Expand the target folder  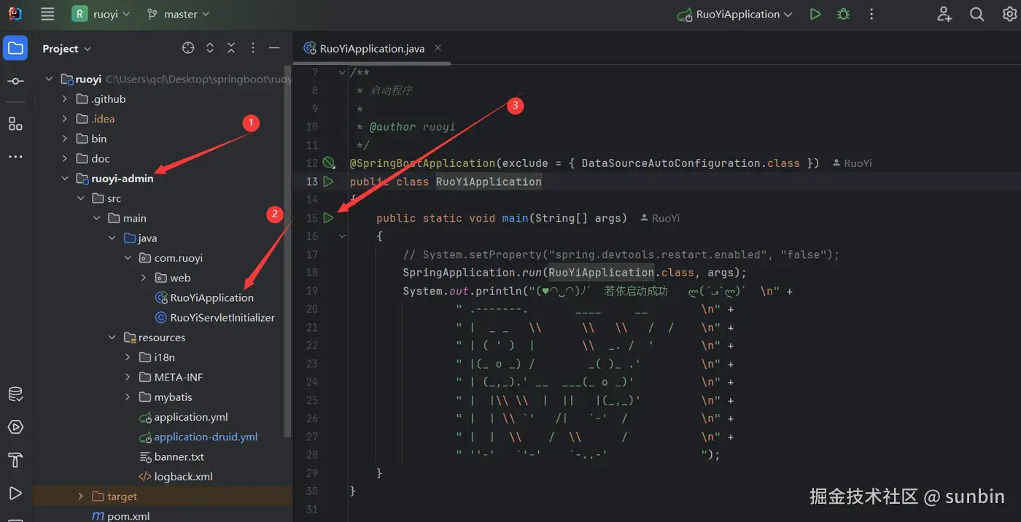tap(81, 496)
